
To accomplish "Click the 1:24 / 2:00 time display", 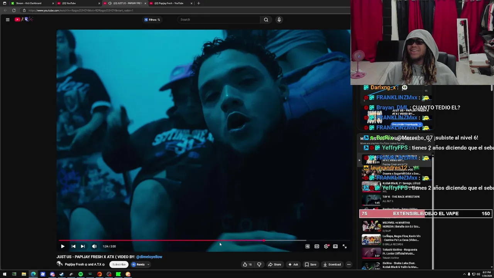I will (x=109, y=246).
